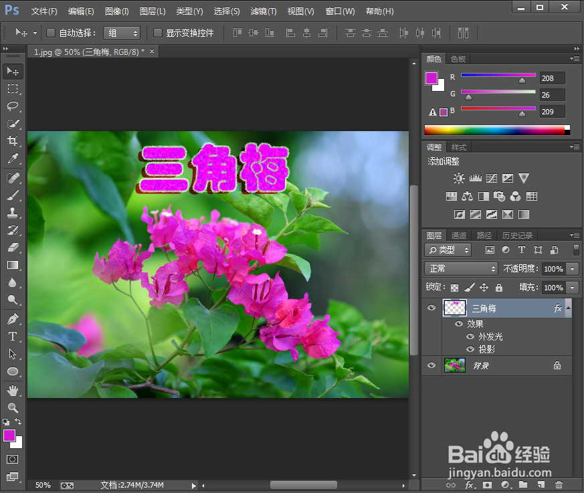
Task: Click the delete layer trash icon
Action: (559, 484)
